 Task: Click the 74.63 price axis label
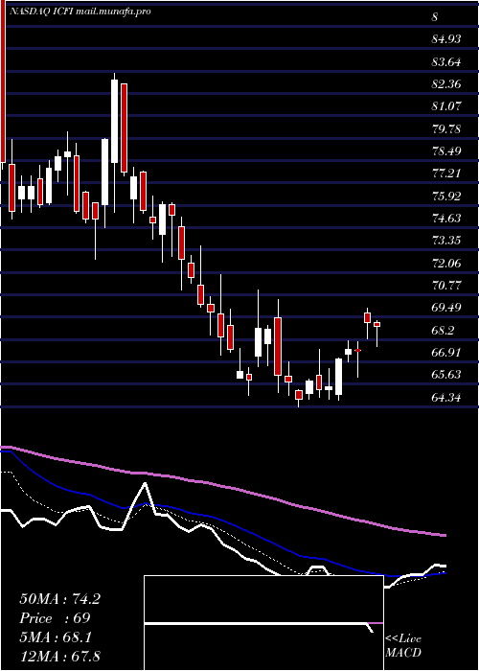click(446, 219)
